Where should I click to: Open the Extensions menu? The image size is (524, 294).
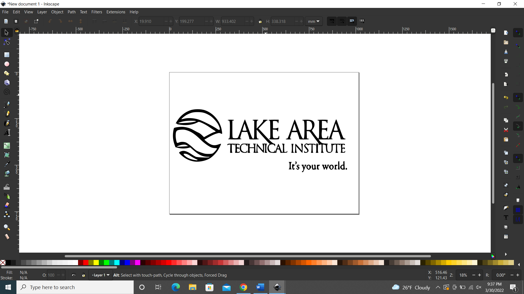116,12
